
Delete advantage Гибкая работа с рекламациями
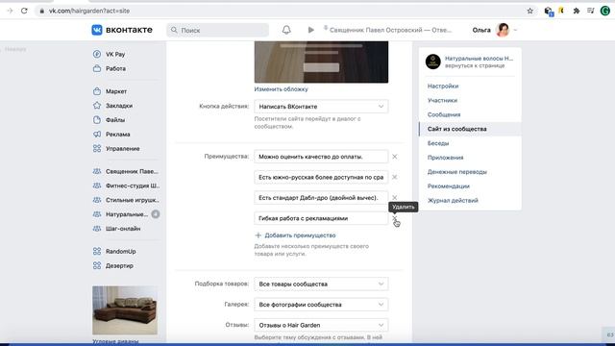coord(395,218)
